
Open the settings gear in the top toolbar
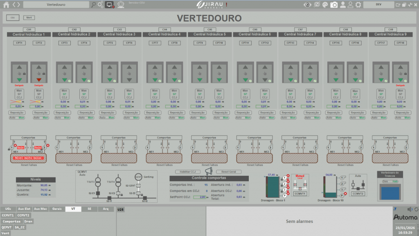(x=358, y=5)
